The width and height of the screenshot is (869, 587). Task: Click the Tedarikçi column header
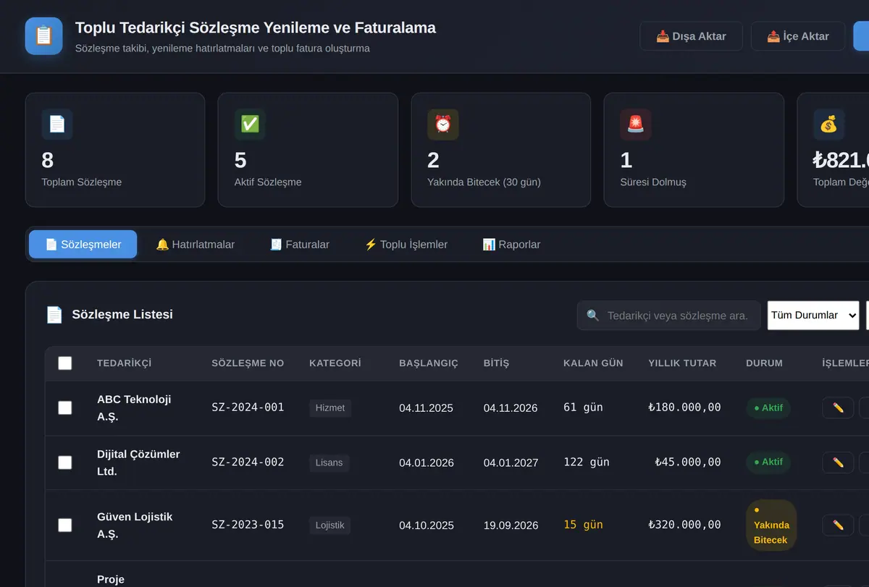click(125, 363)
